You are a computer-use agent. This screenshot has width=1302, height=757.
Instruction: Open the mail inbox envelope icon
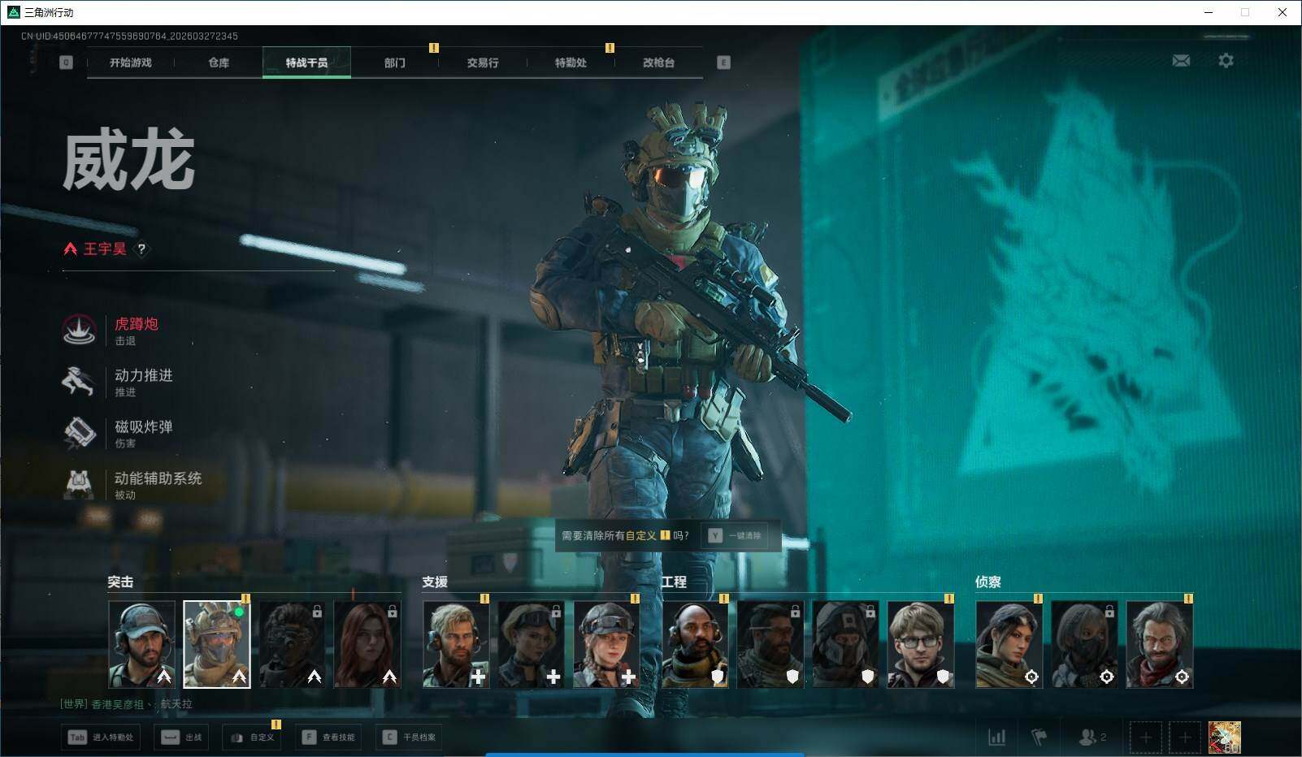pos(1181,61)
